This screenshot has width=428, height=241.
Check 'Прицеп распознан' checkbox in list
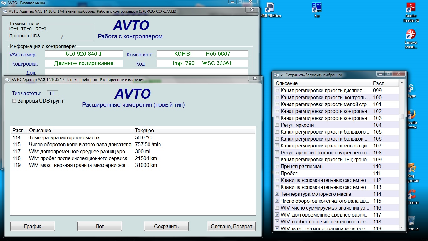tap(277, 167)
